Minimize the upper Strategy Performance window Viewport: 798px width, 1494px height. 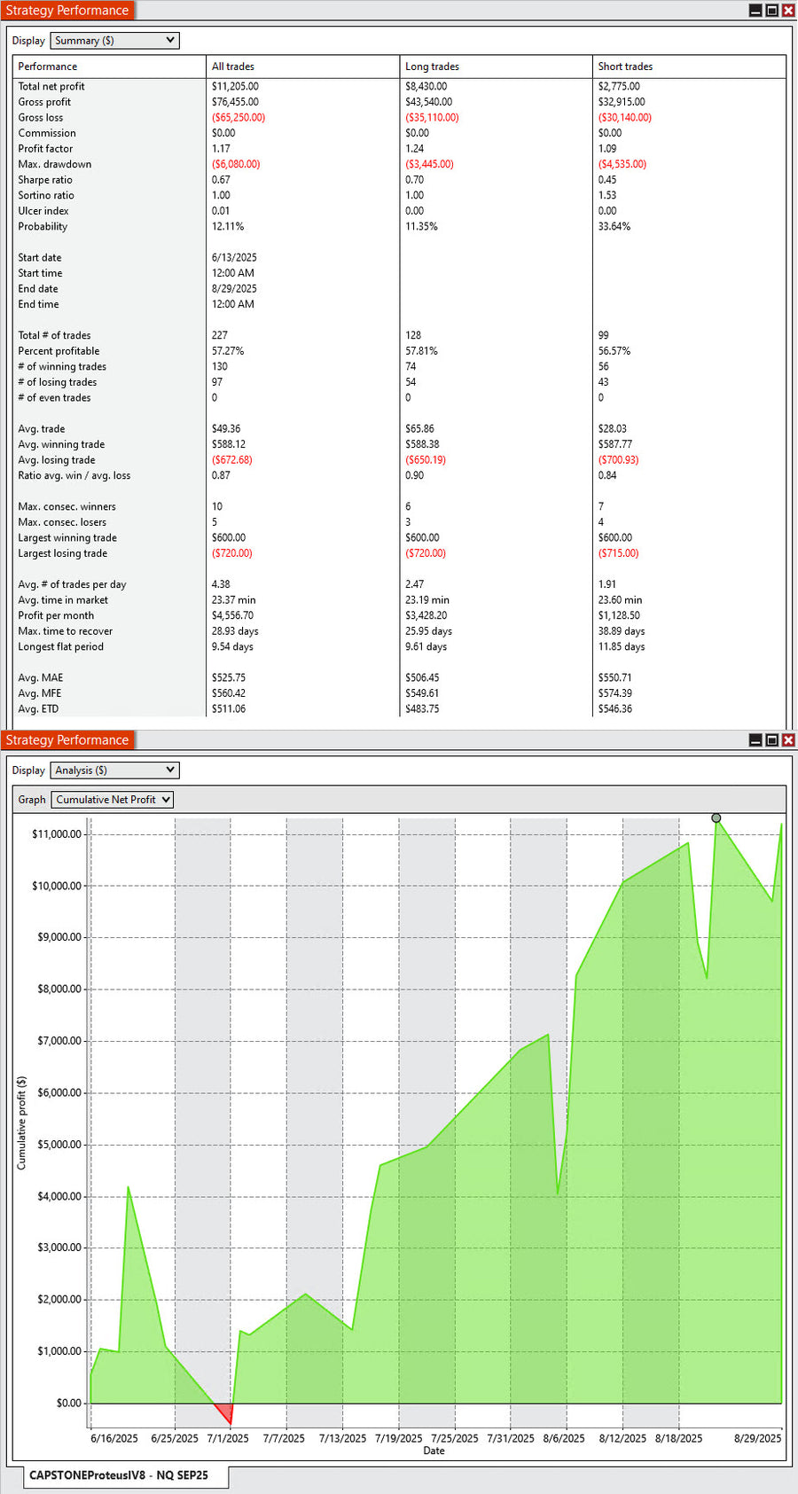point(755,11)
